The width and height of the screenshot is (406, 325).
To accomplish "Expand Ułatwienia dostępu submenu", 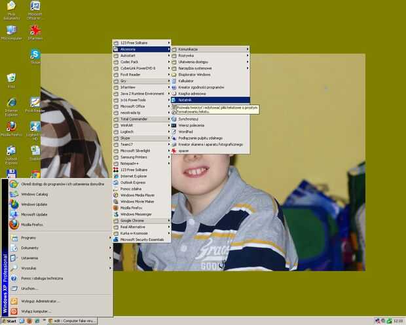I will point(210,62).
